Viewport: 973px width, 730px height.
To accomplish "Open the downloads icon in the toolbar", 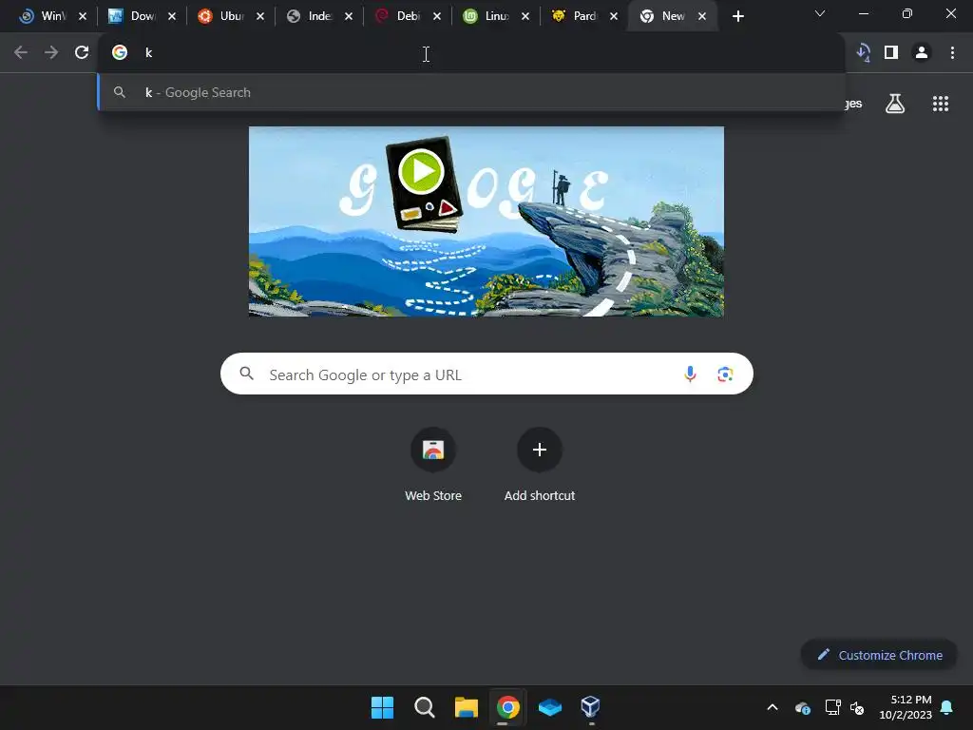I will point(863,53).
